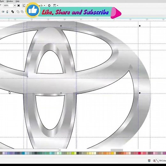Click the top-right selection handle
The image size is (166, 166).
[140, 26]
